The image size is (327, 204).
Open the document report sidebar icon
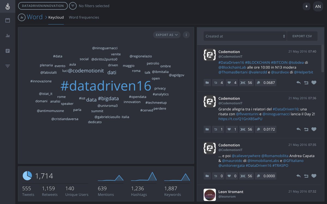[x=8, y=51]
